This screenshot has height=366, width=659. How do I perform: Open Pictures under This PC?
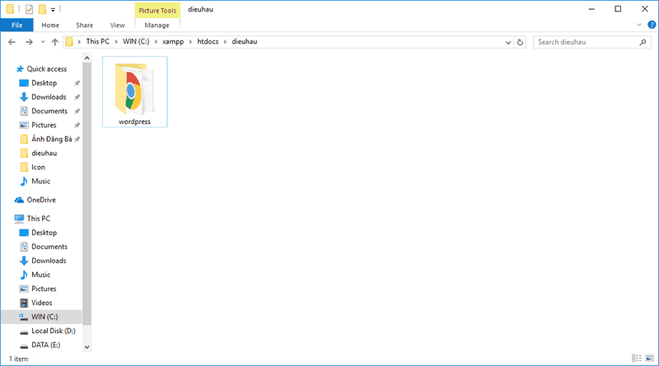point(44,289)
